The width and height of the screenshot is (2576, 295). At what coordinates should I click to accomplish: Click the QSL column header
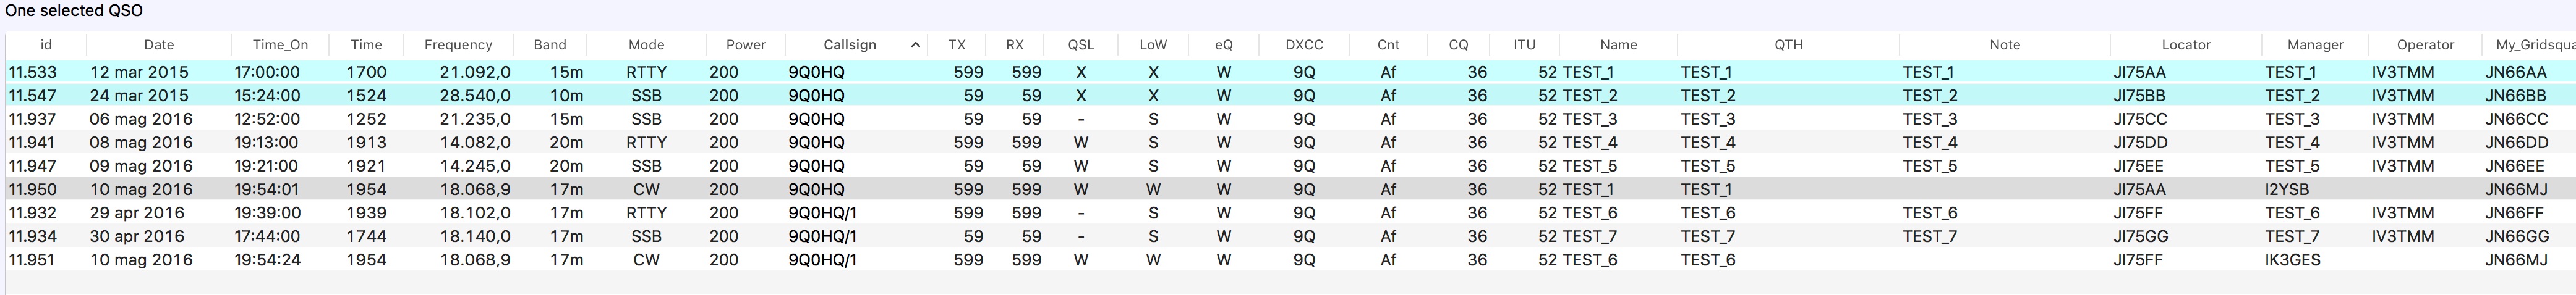coord(1081,45)
